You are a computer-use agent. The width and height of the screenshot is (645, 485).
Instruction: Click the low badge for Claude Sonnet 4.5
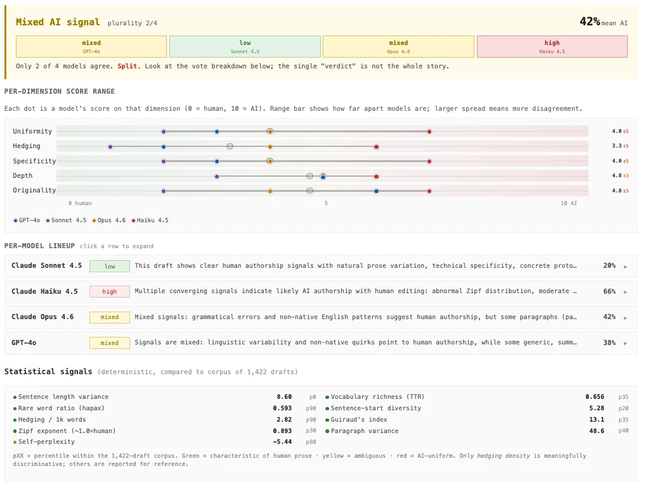(110, 266)
